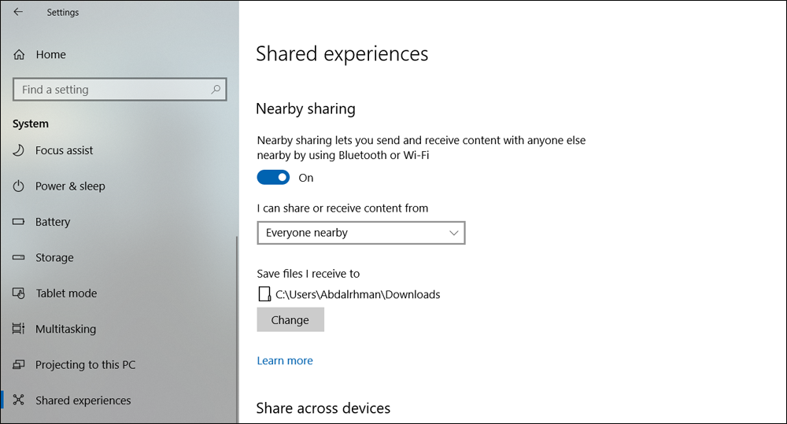Open the Learn more link

[x=285, y=360]
